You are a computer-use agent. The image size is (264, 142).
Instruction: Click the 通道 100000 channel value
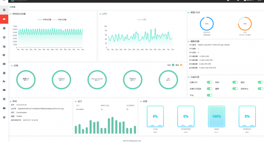19,116
